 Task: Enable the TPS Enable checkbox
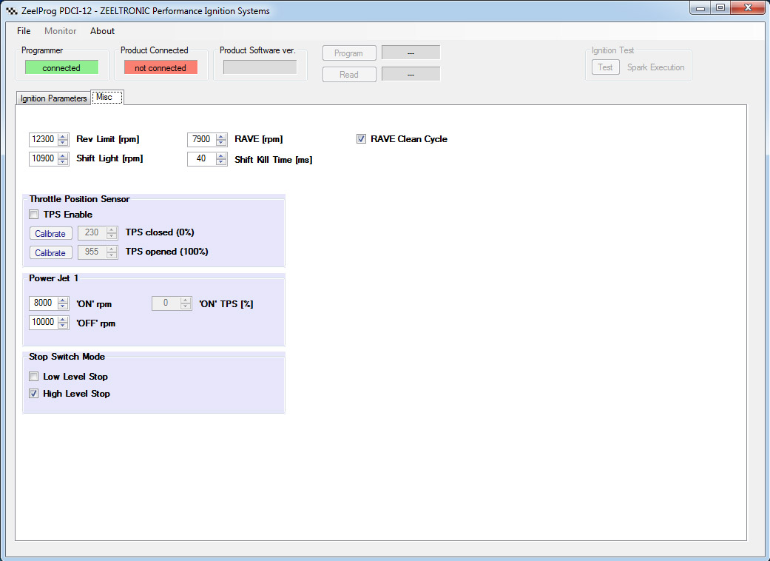34,215
